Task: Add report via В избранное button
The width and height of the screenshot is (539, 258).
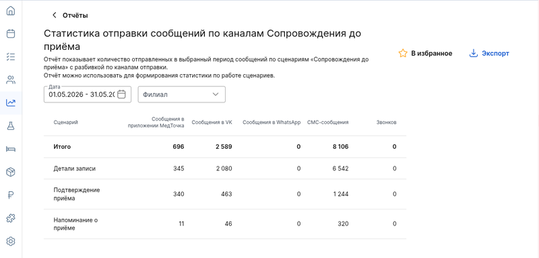Action: [x=425, y=53]
